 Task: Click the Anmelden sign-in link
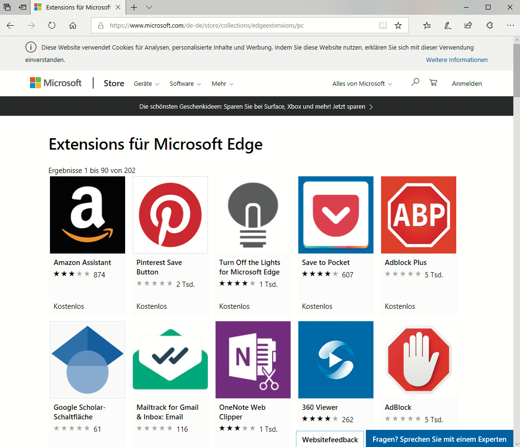point(467,84)
